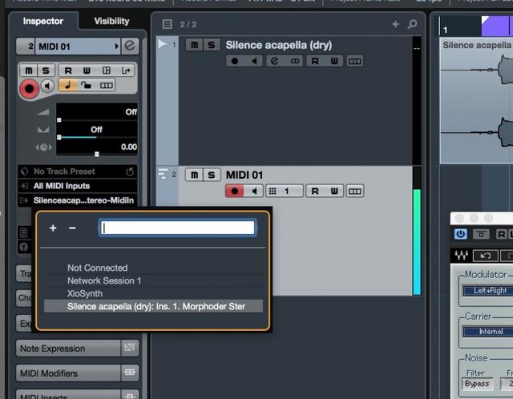Viewport: 513px width, 399px height.
Task: Toggle musical timebase note icon in Inspector
Action: 67,86
